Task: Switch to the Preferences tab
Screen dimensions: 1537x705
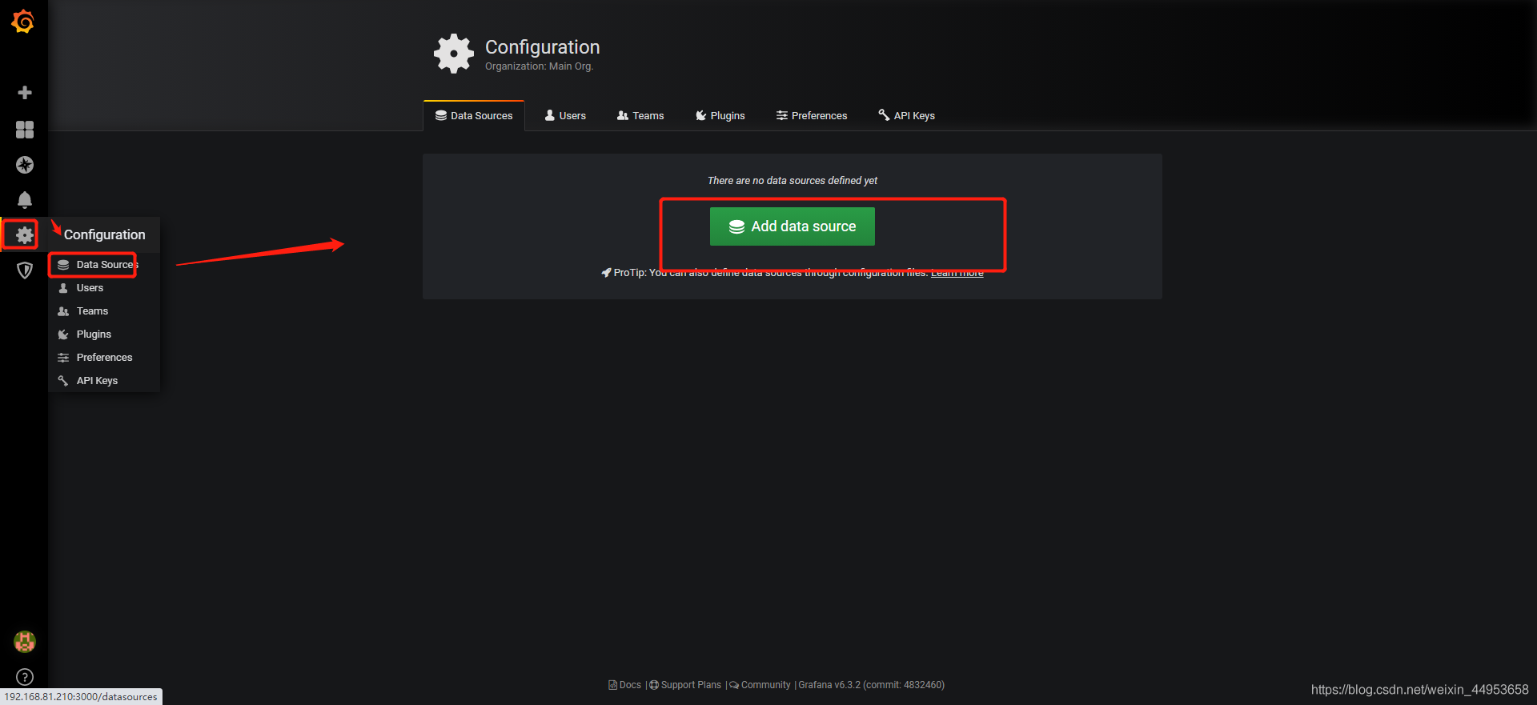Action: point(812,116)
